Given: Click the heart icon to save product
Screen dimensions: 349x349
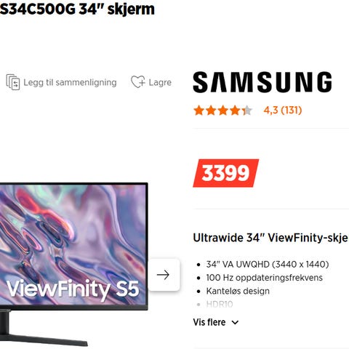Looking at the screenshot, I should coord(138,81).
